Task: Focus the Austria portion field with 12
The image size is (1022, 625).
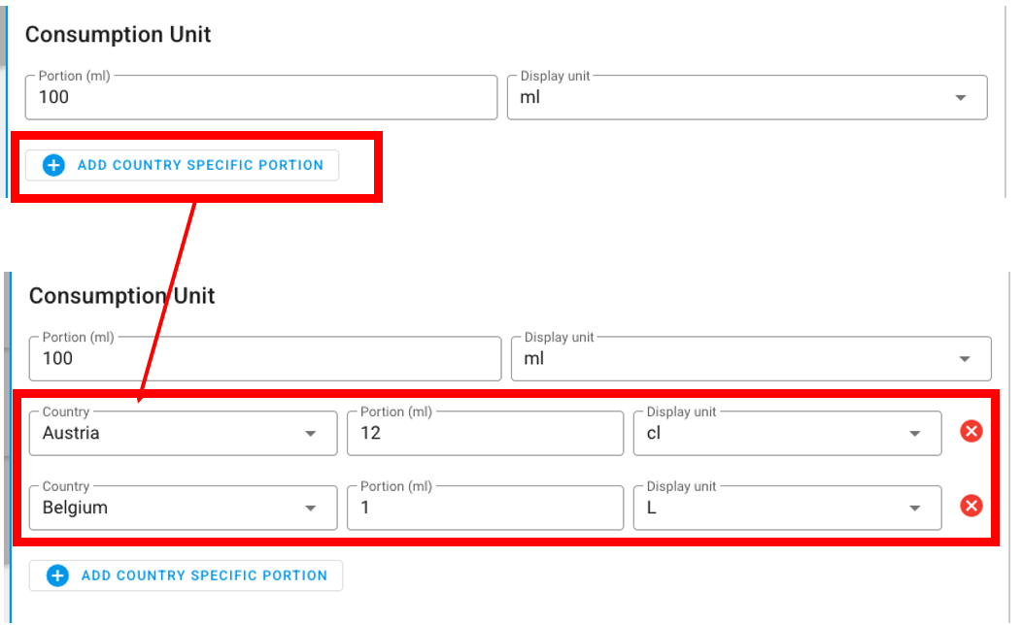Action: (485, 433)
